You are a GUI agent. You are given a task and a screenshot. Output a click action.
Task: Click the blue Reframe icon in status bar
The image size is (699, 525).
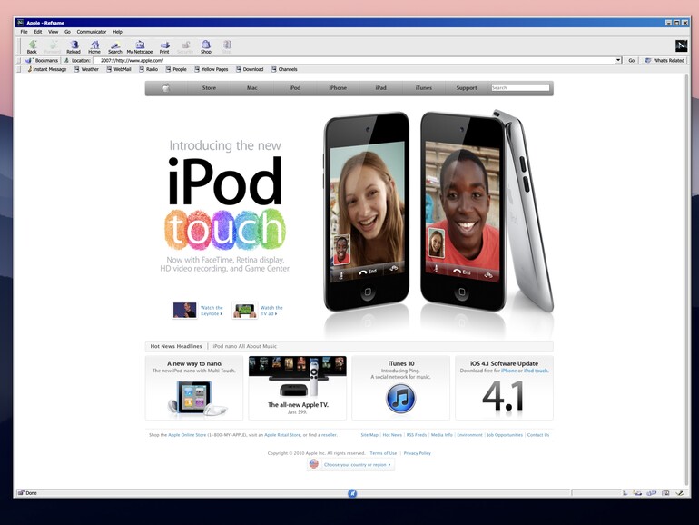[352, 493]
